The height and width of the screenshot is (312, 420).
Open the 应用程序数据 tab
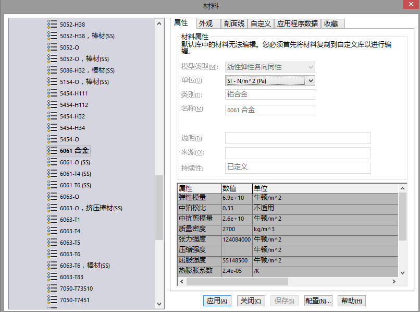coord(298,23)
